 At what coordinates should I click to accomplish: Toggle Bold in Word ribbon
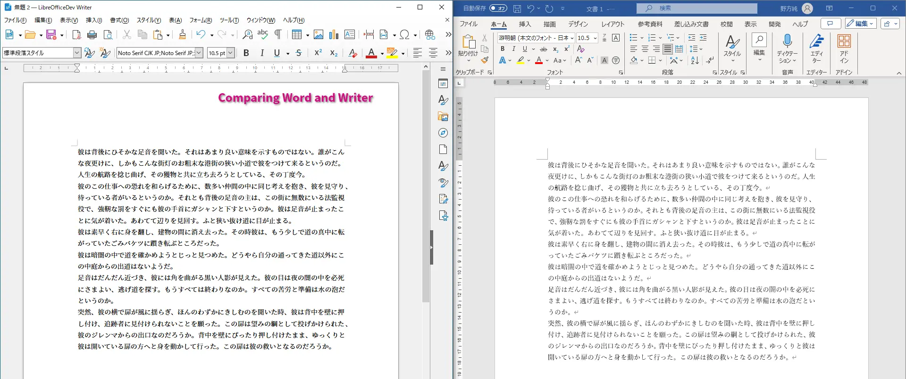503,49
